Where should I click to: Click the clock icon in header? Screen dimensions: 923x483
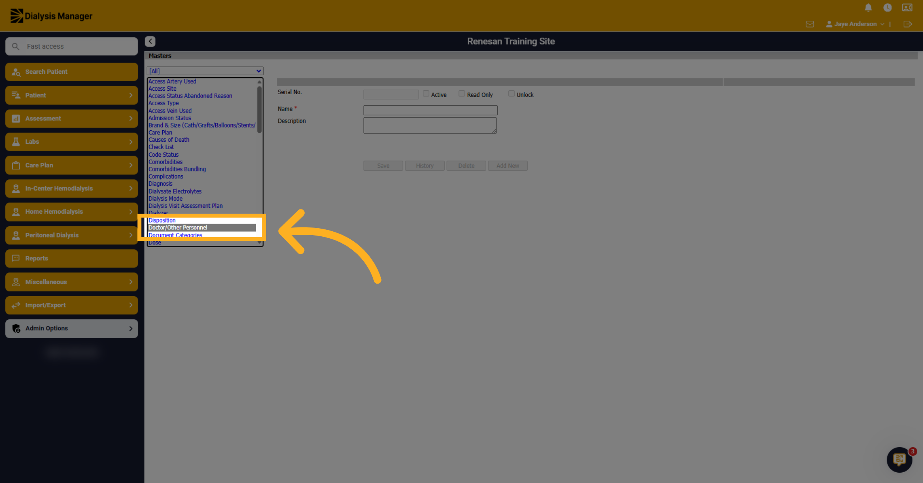(888, 8)
